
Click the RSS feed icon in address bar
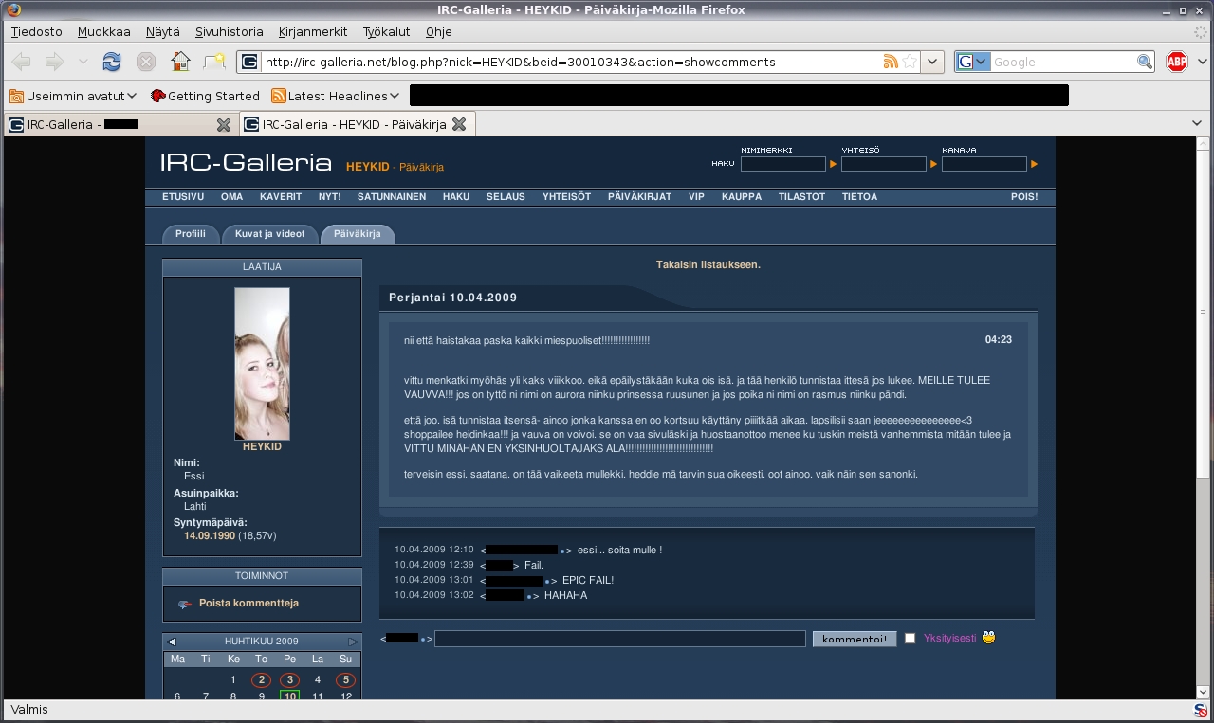click(x=891, y=62)
